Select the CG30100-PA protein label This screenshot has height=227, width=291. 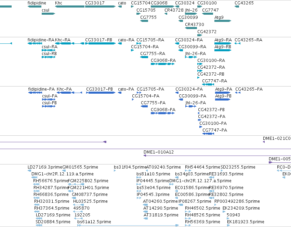tap(213, 123)
